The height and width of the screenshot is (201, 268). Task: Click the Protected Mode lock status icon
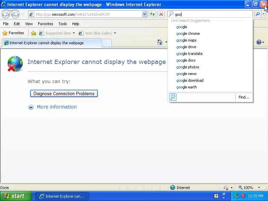226,188
